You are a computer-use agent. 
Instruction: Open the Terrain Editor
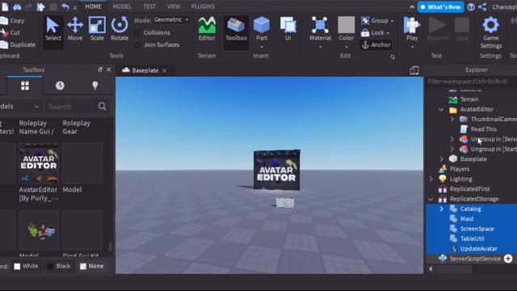[x=207, y=30]
